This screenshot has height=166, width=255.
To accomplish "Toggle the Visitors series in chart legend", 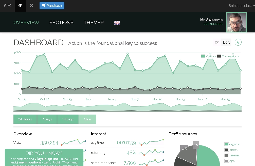I will [209, 56].
